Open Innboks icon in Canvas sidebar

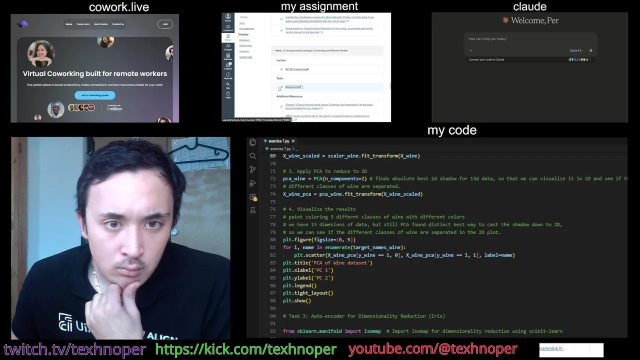228,66
